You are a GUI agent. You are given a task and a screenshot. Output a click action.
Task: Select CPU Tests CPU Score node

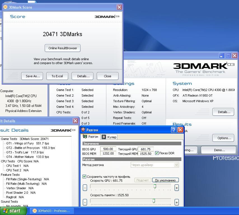pos(20,161)
